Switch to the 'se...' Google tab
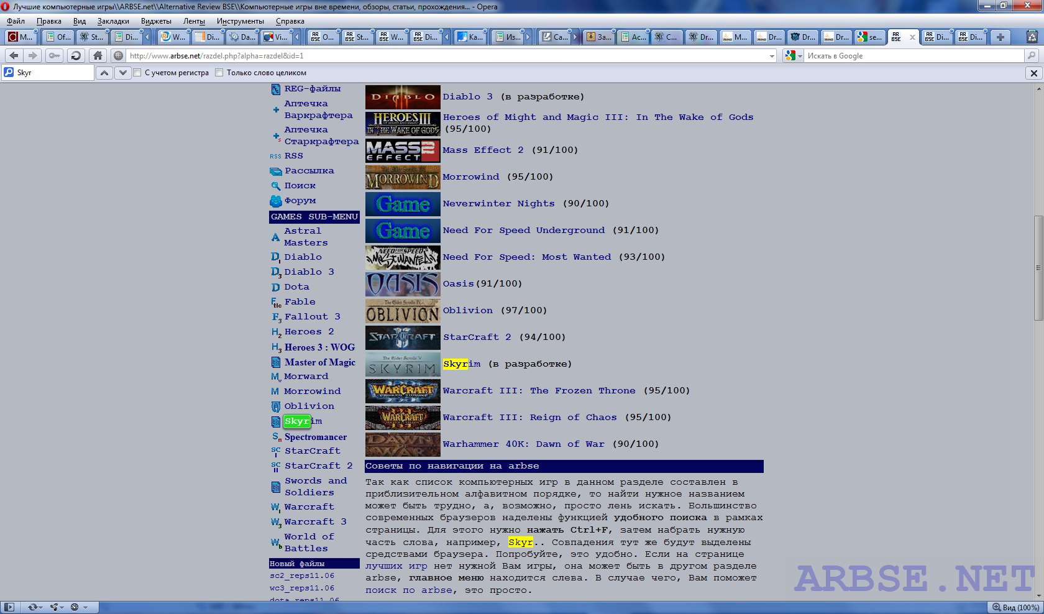Image resolution: width=1044 pixels, height=614 pixels. 869,37
